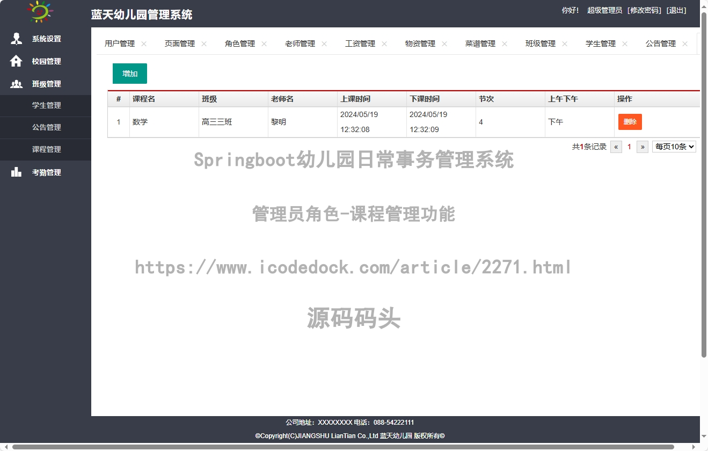This screenshot has width=708, height=451.
Task: Click the 班级管理 group icon
Action: point(17,84)
